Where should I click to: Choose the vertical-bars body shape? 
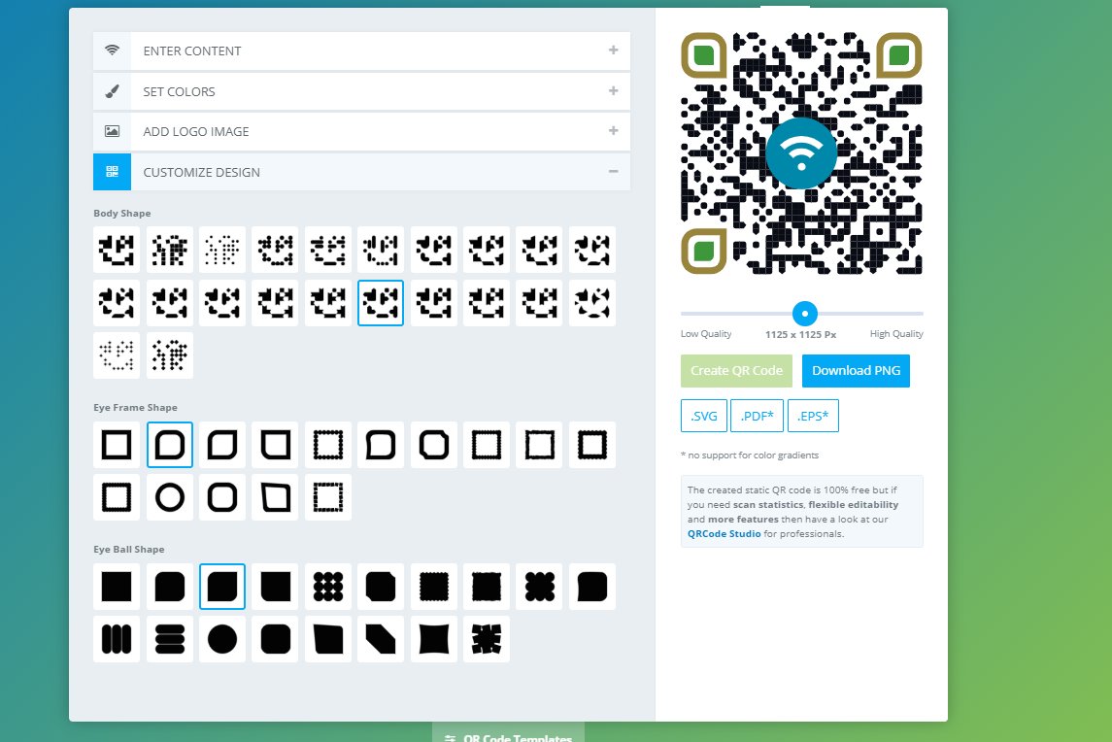(x=381, y=251)
